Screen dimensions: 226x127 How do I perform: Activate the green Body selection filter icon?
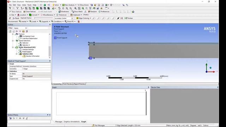pyautogui.click(x=37, y=8)
